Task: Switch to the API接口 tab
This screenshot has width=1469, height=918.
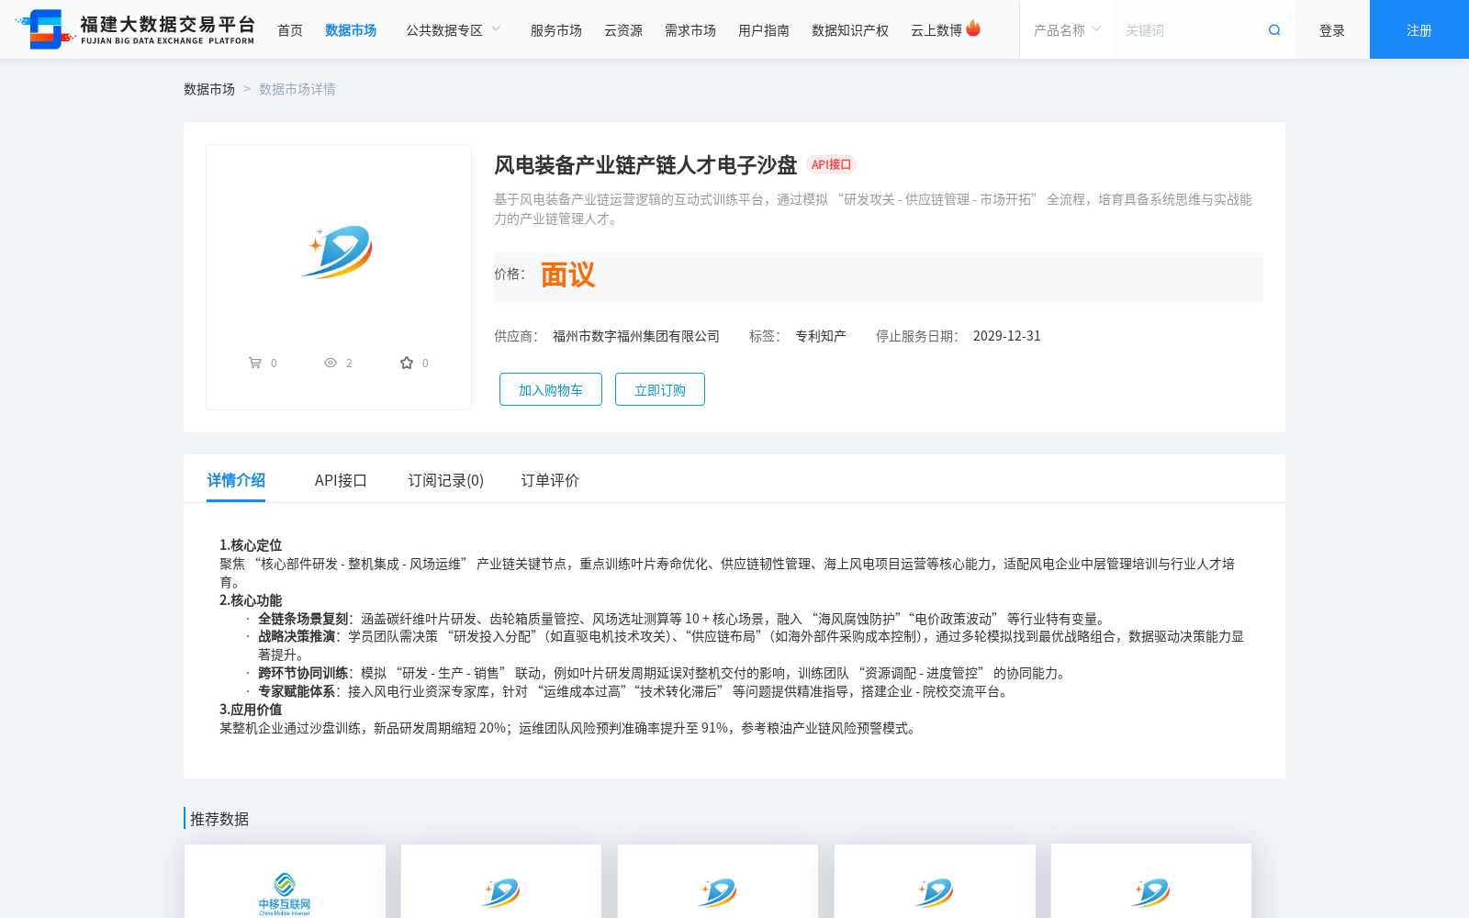Action: (x=341, y=480)
